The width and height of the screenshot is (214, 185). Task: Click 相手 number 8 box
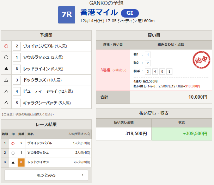(169, 72)
